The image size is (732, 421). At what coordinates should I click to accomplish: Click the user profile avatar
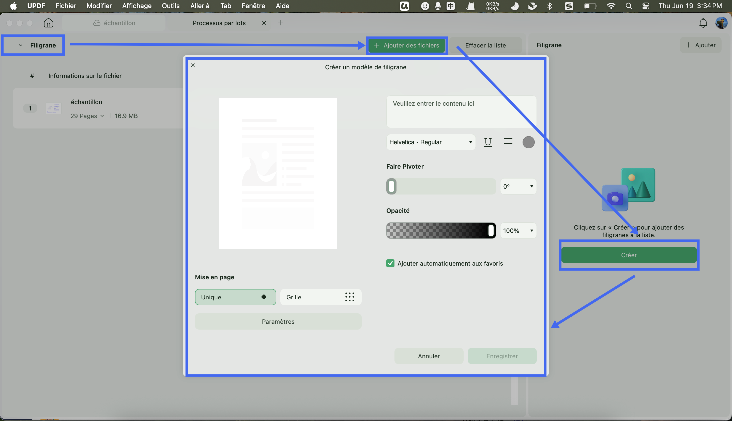click(721, 23)
